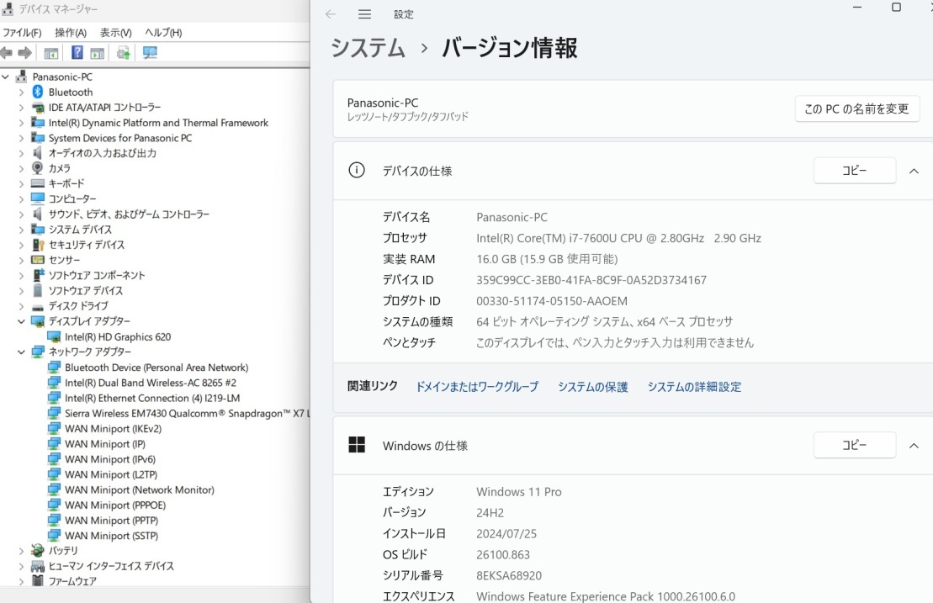Image resolution: width=933 pixels, height=603 pixels.
Task: Collapse the ネットワーク アダプター node
Action: [x=21, y=352]
